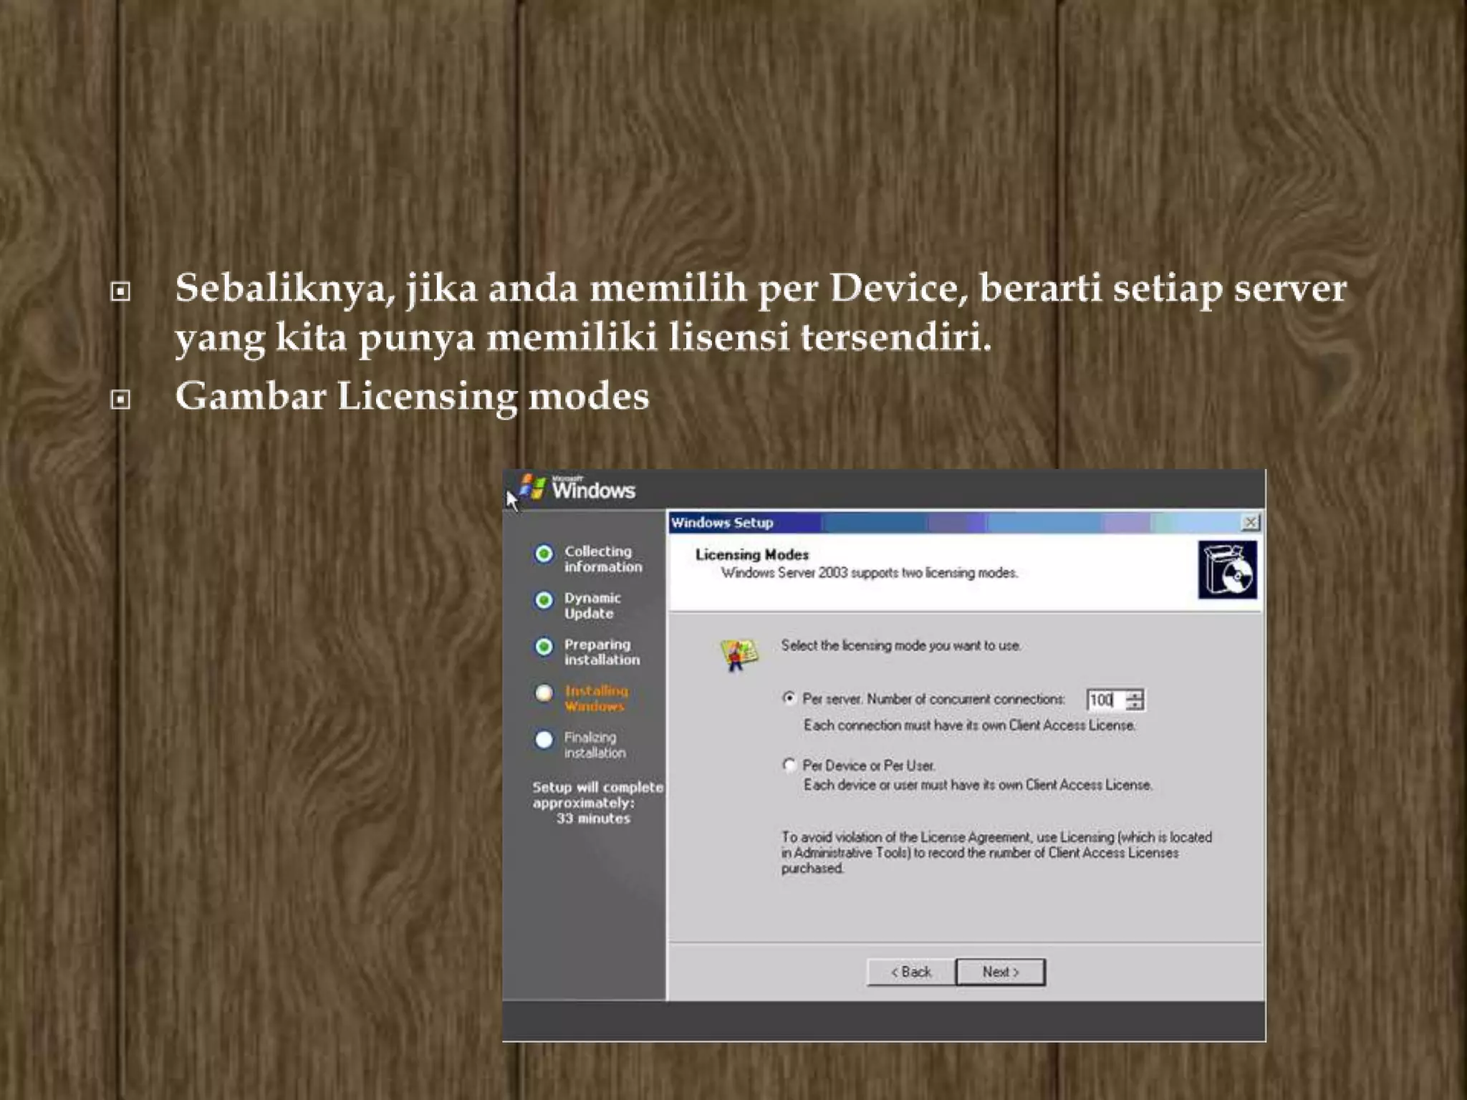Click the Windows flag logo icon
The height and width of the screenshot is (1100, 1467).
532,487
